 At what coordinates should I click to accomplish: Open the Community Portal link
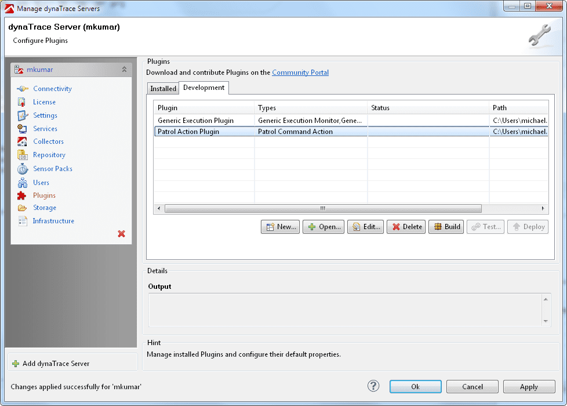tap(300, 72)
